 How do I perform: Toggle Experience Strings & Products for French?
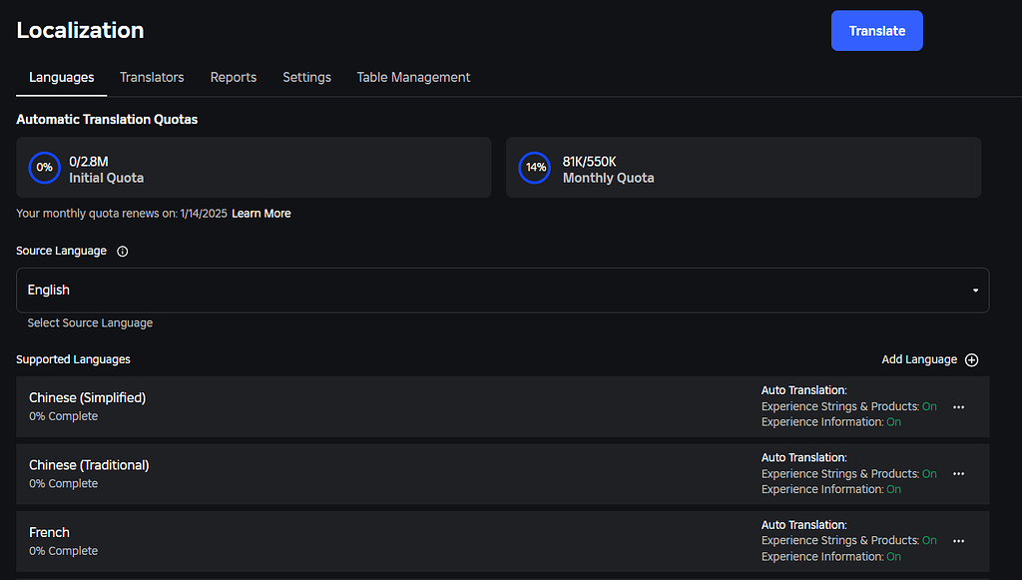(x=929, y=540)
